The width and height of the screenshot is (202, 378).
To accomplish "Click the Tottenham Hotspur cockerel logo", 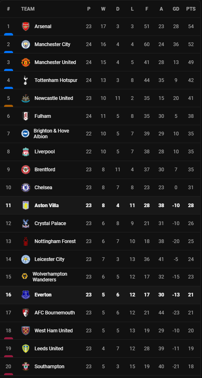I will pyautogui.click(x=26, y=80).
